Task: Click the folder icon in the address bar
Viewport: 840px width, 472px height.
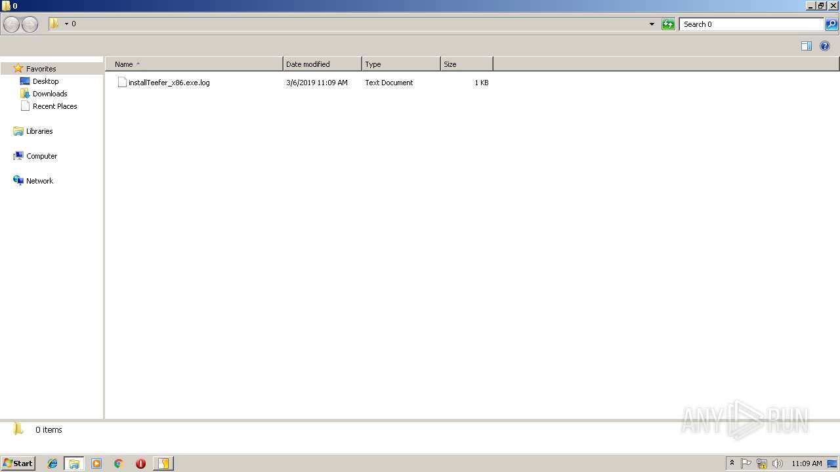Action: pos(54,24)
